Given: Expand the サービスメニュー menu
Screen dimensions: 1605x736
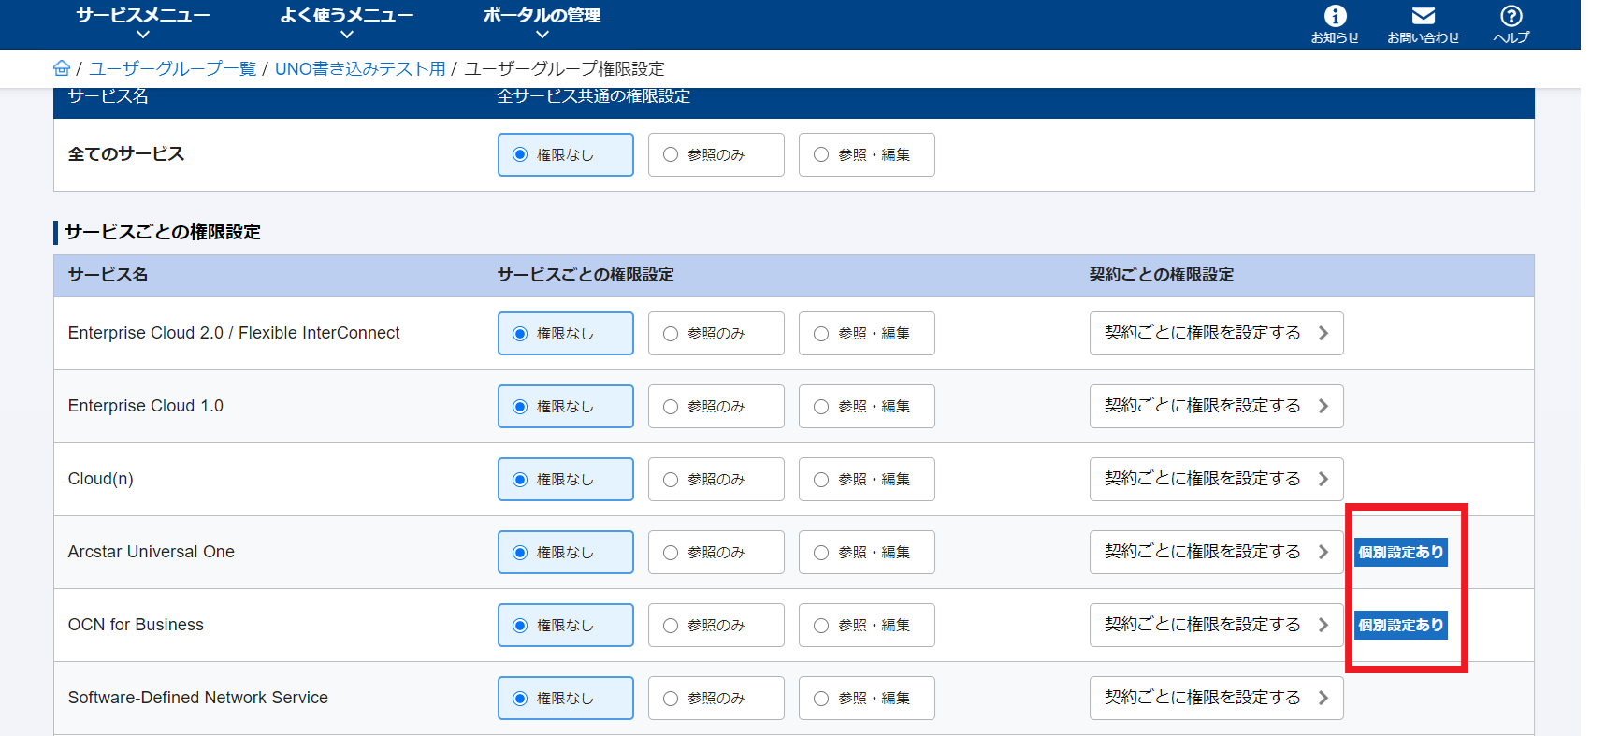Looking at the screenshot, I should (x=143, y=23).
